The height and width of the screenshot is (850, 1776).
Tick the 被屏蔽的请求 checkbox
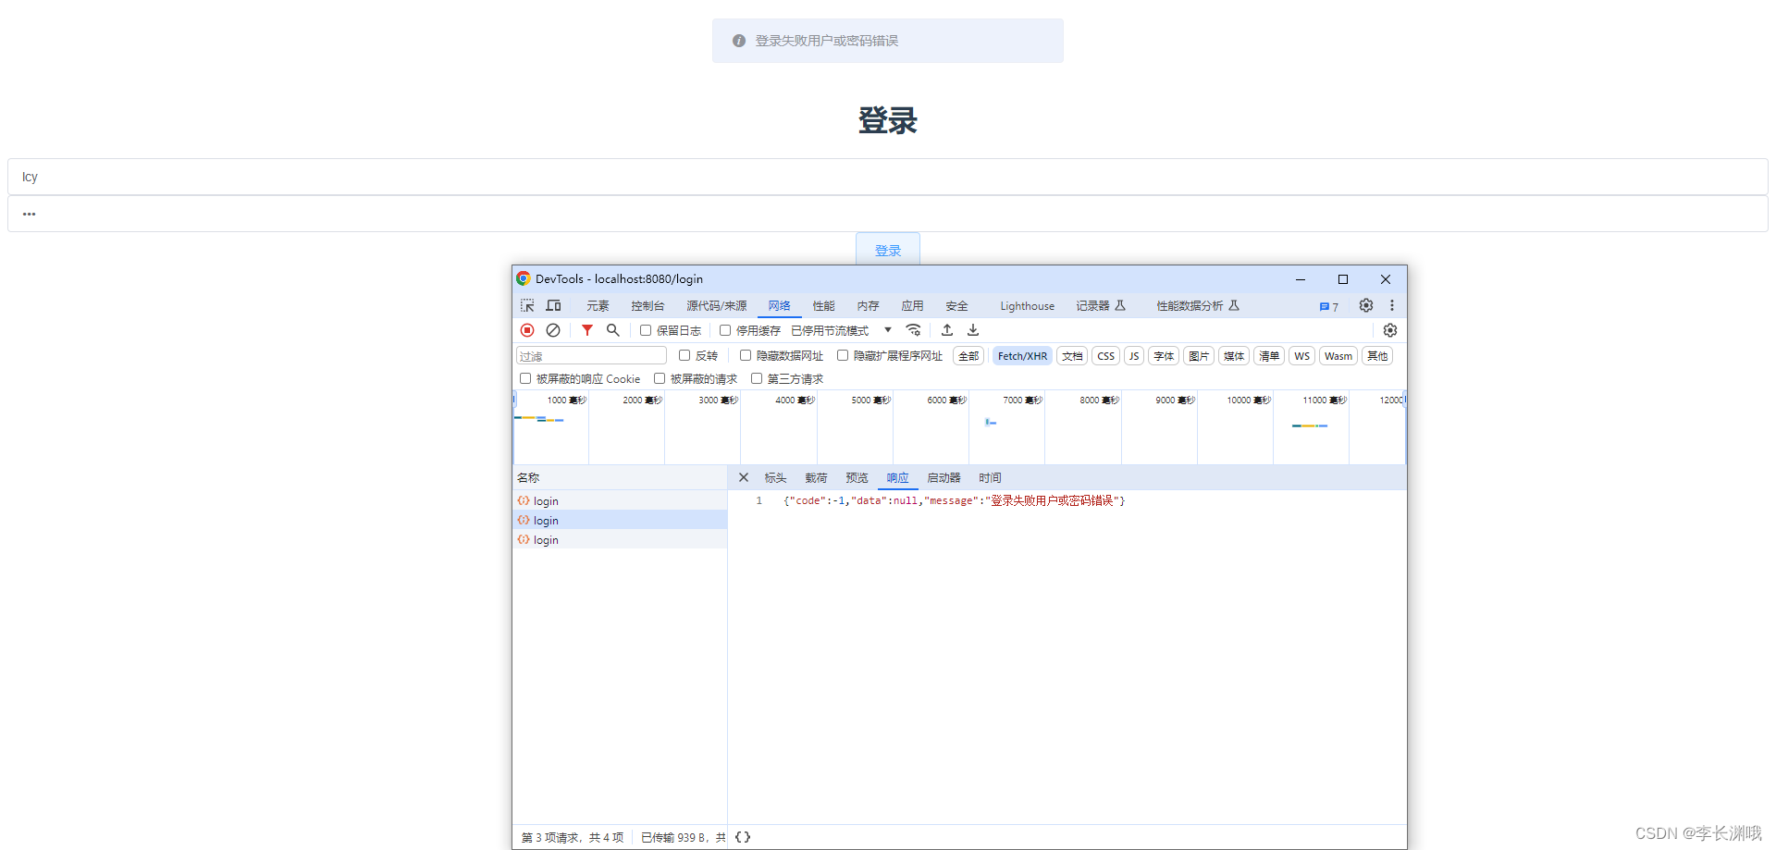[660, 378]
